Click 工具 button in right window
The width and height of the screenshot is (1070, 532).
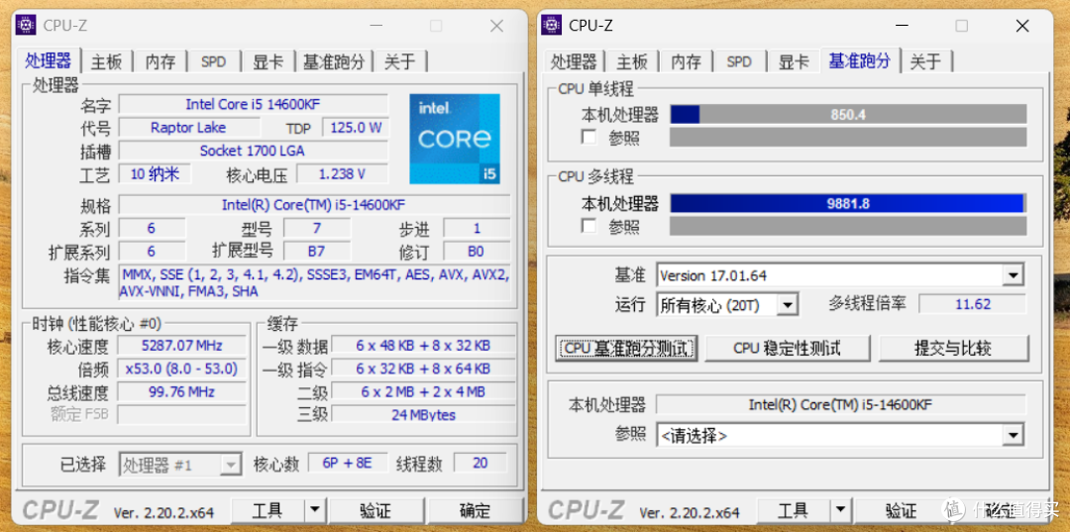[x=793, y=509]
